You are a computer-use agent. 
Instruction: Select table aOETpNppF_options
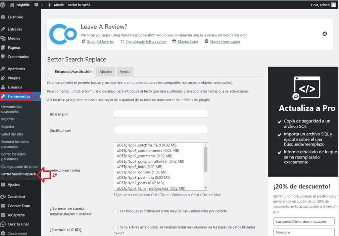pyautogui.click(x=142, y=172)
